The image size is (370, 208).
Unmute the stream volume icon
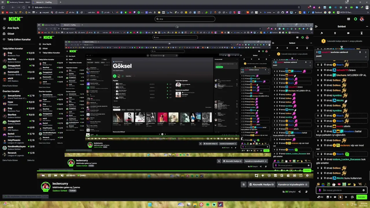tap(62, 175)
